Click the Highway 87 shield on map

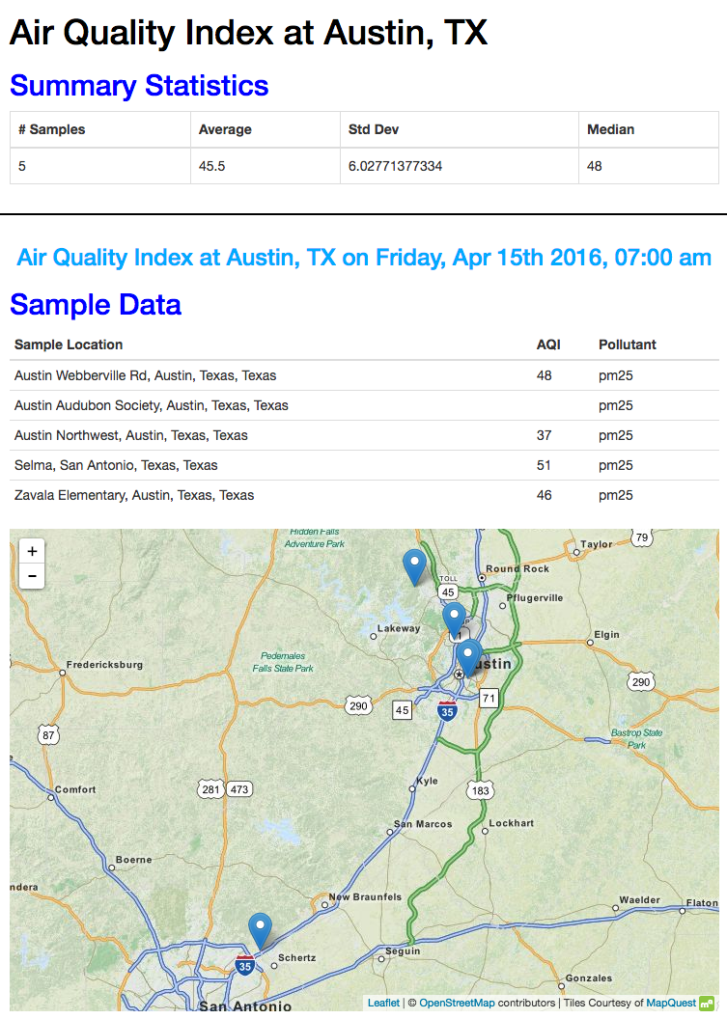[48, 735]
